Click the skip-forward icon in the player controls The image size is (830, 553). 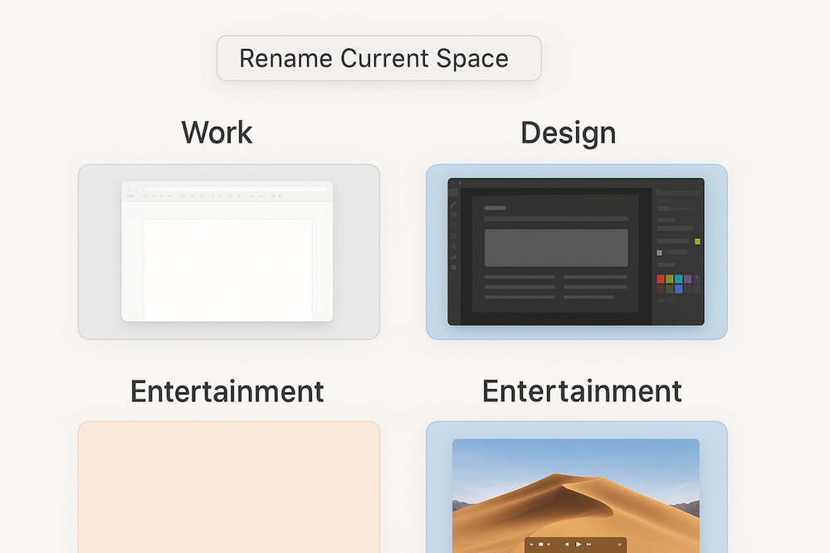click(x=588, y=544)
